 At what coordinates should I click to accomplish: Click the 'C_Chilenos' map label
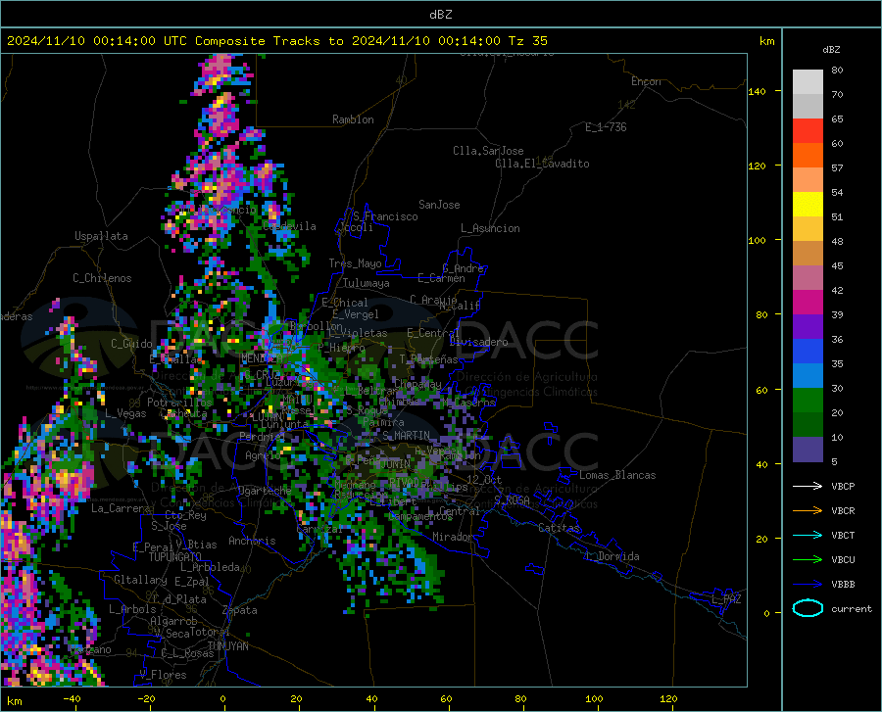[102, 278]
